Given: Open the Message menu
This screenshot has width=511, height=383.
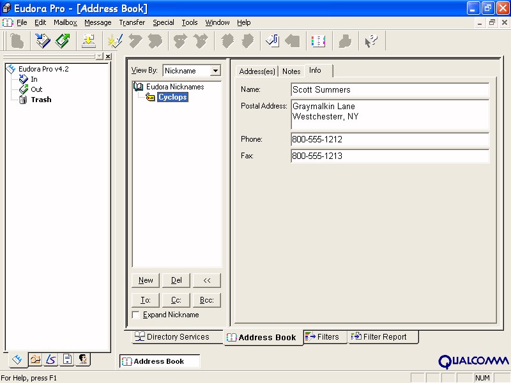Looking at the screenshot, I should [98, 22].
